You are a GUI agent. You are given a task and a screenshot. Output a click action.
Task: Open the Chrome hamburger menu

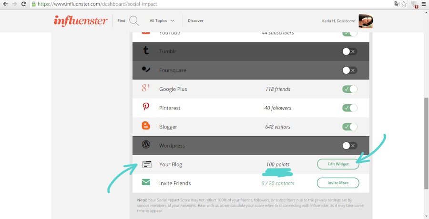click(424, 4)
